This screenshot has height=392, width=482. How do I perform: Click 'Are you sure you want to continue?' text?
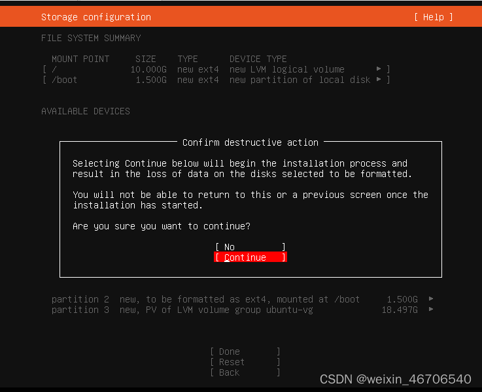(x=162, y=226)
